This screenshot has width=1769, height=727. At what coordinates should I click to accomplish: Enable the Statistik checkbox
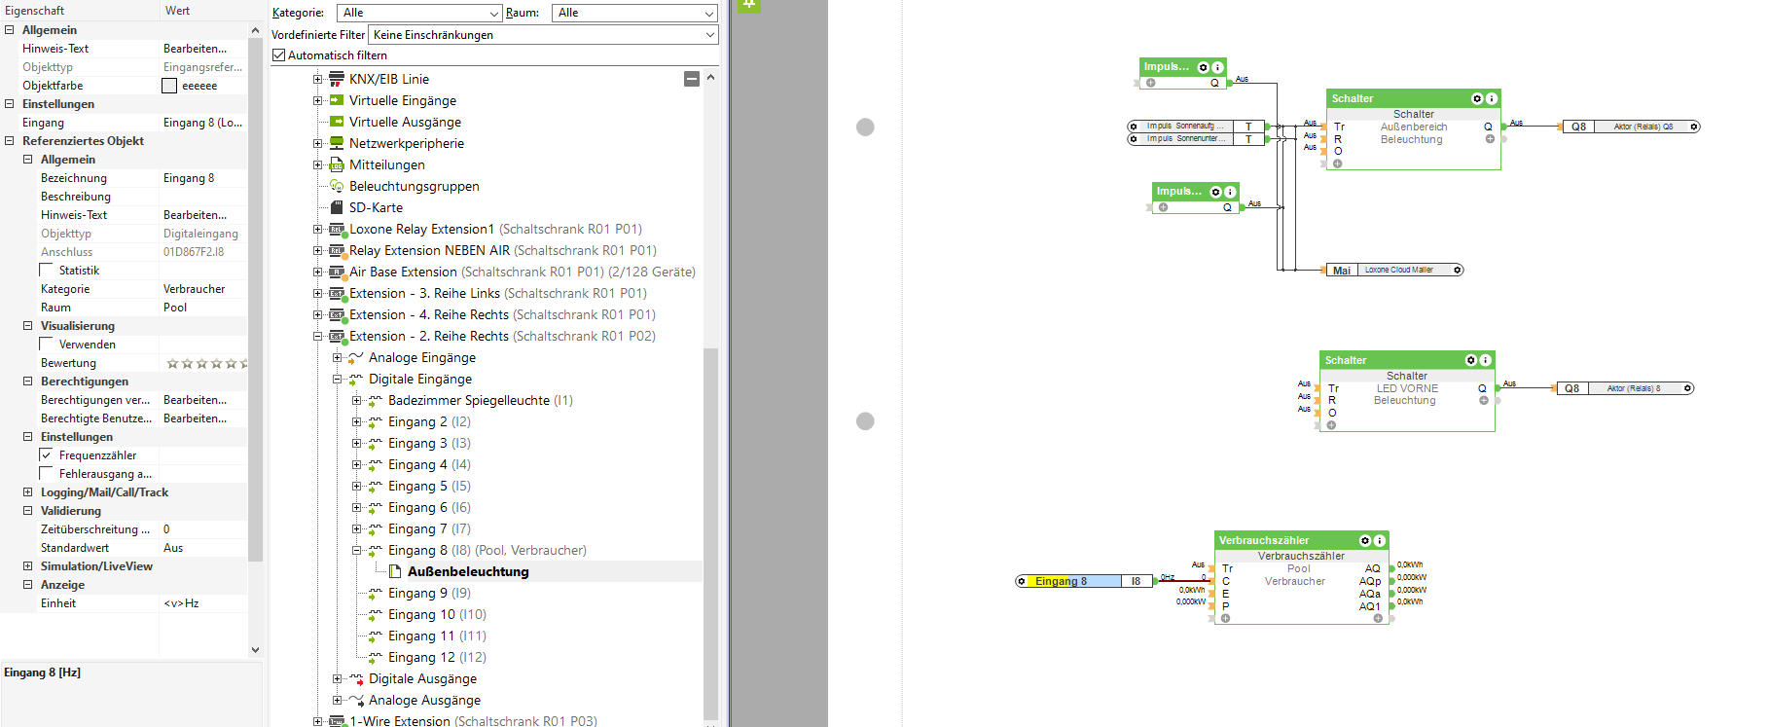click(x=46, y=271)
